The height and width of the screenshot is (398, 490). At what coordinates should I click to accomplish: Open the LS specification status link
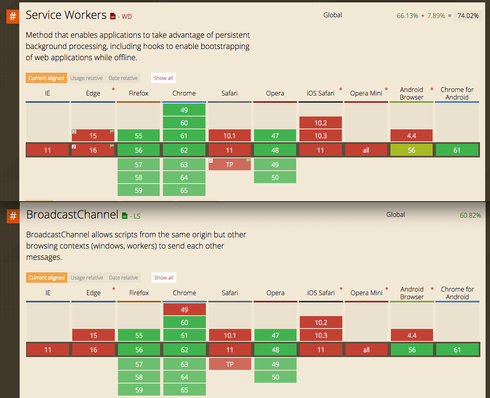coord(137,216)
